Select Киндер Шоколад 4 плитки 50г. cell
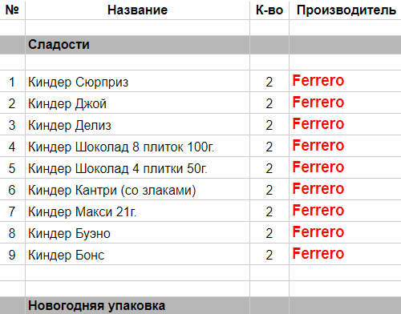Viewport: 401px width, 314px height. [137, 168]
